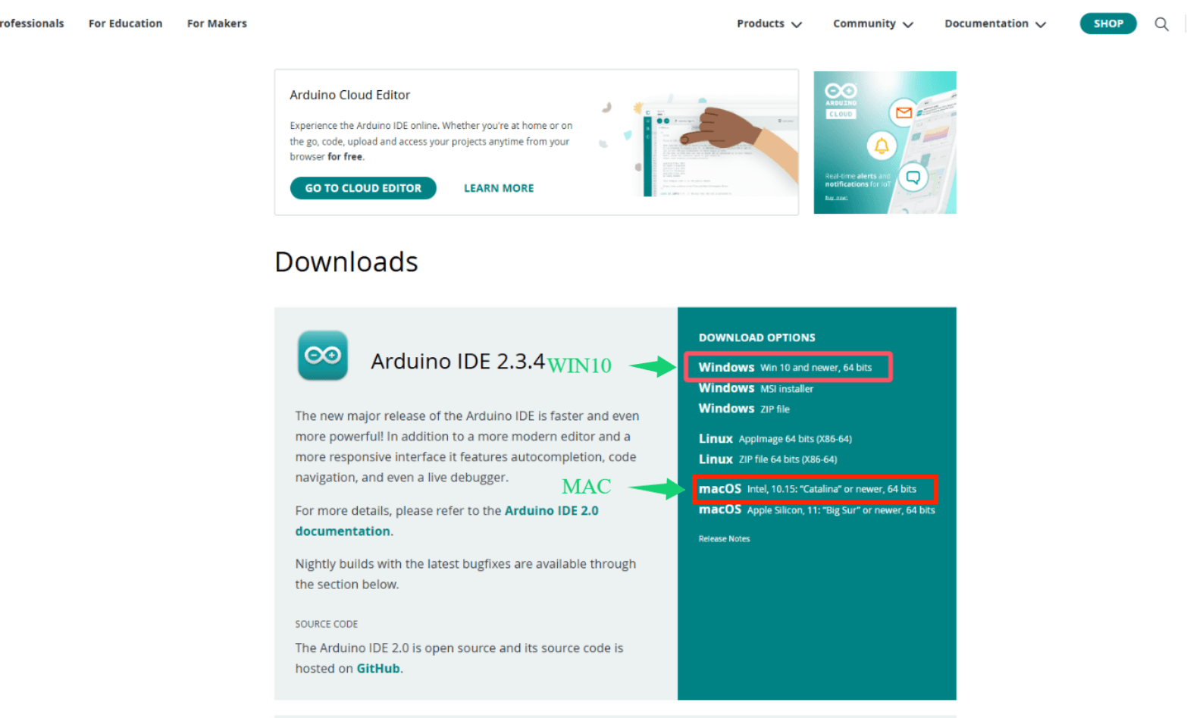The height and width of the screenshot is (718, 1187).
Task: Click the Nightly builds paragraph text
Action: click(x=465, y=574)
